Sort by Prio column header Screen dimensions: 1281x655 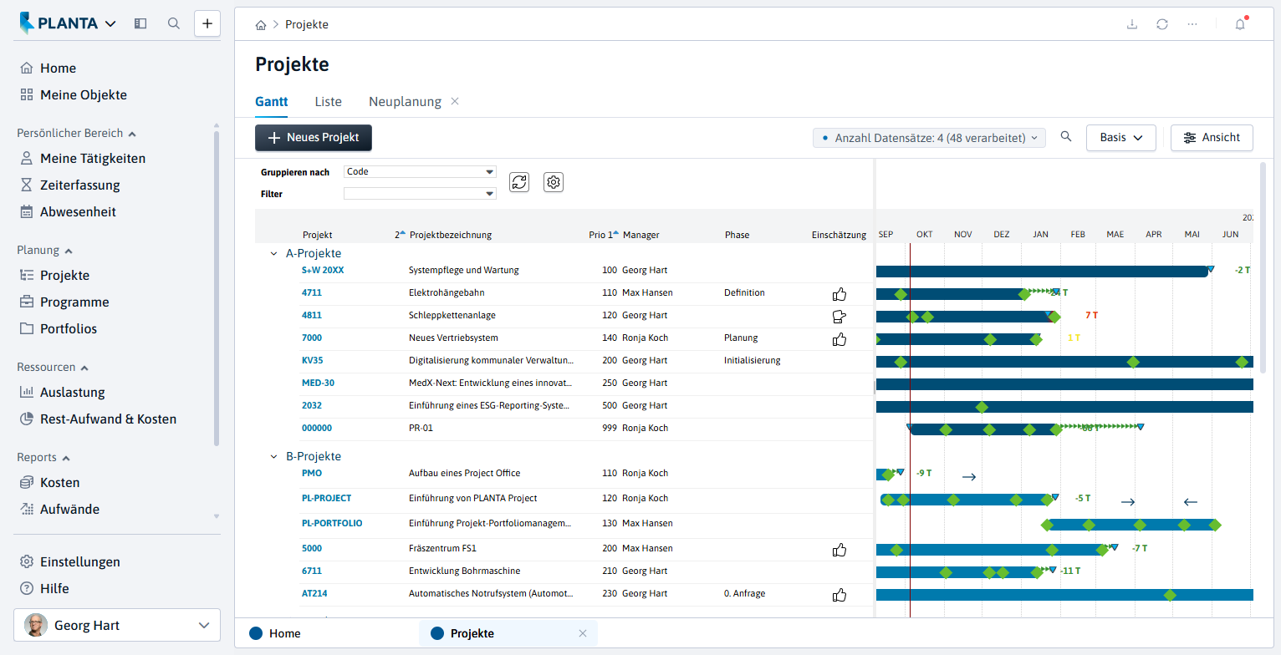point(602,235)
